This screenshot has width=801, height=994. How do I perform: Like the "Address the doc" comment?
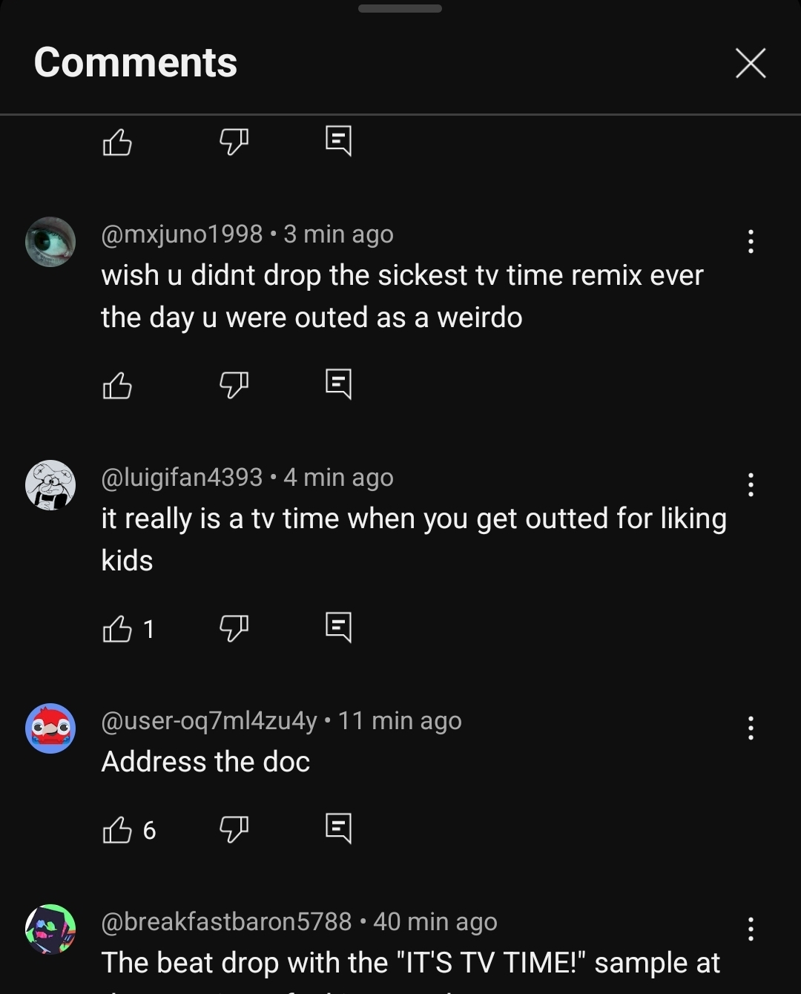pos(117,829)
